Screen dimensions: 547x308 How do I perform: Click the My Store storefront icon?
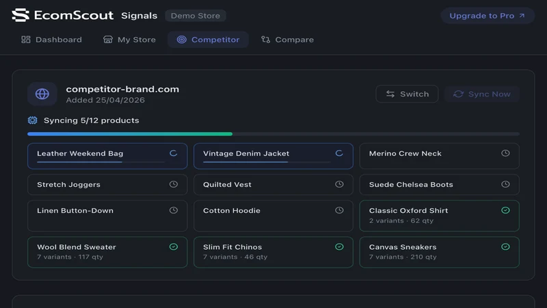click(x=108, y=40)
